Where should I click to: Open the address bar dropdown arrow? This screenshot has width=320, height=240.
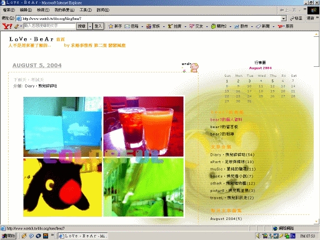[283, 19]
